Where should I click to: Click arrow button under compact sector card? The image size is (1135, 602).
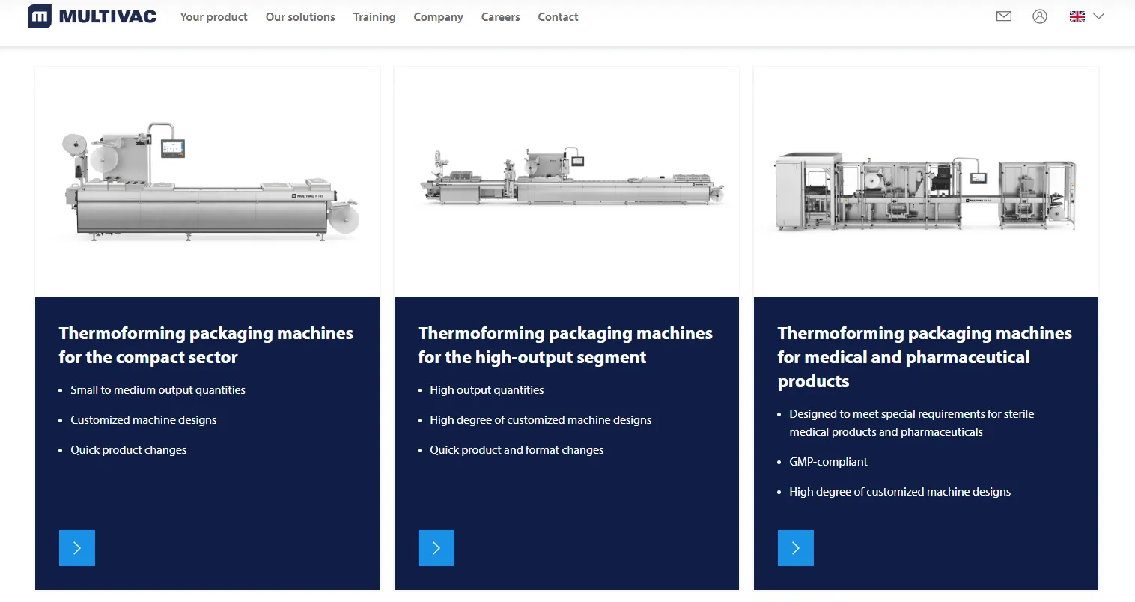(77, 548)
